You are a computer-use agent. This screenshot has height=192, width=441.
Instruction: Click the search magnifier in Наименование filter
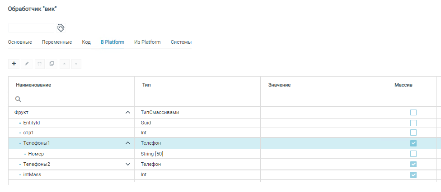click(x=19, y=99)
